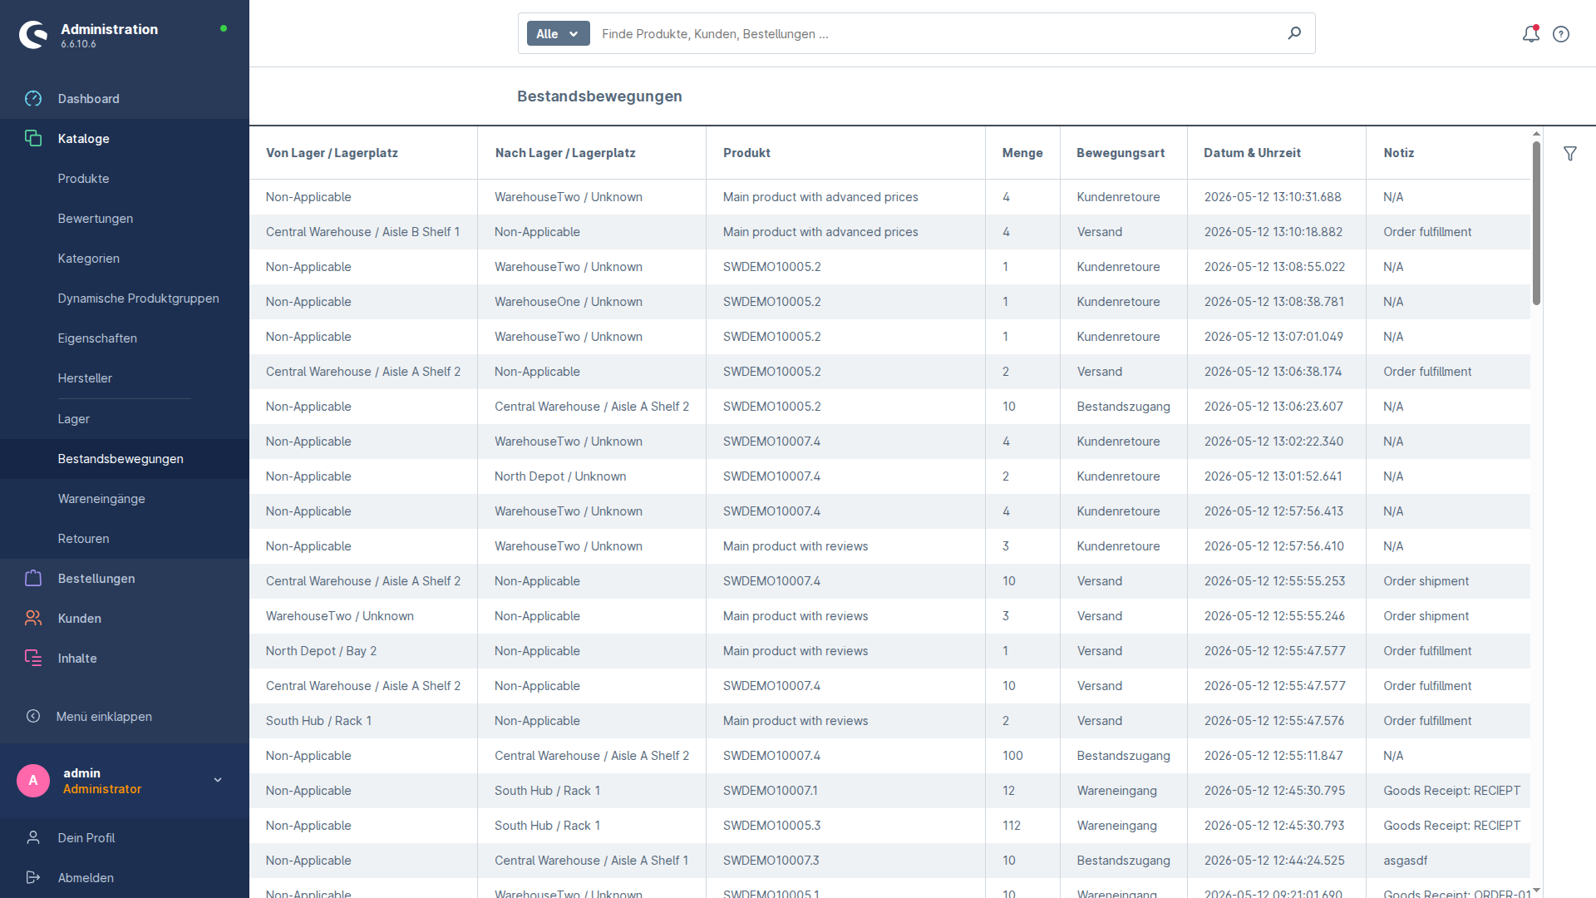Open Retouren submenu item
Screen dimensions: 1596x898
point(84,539)
